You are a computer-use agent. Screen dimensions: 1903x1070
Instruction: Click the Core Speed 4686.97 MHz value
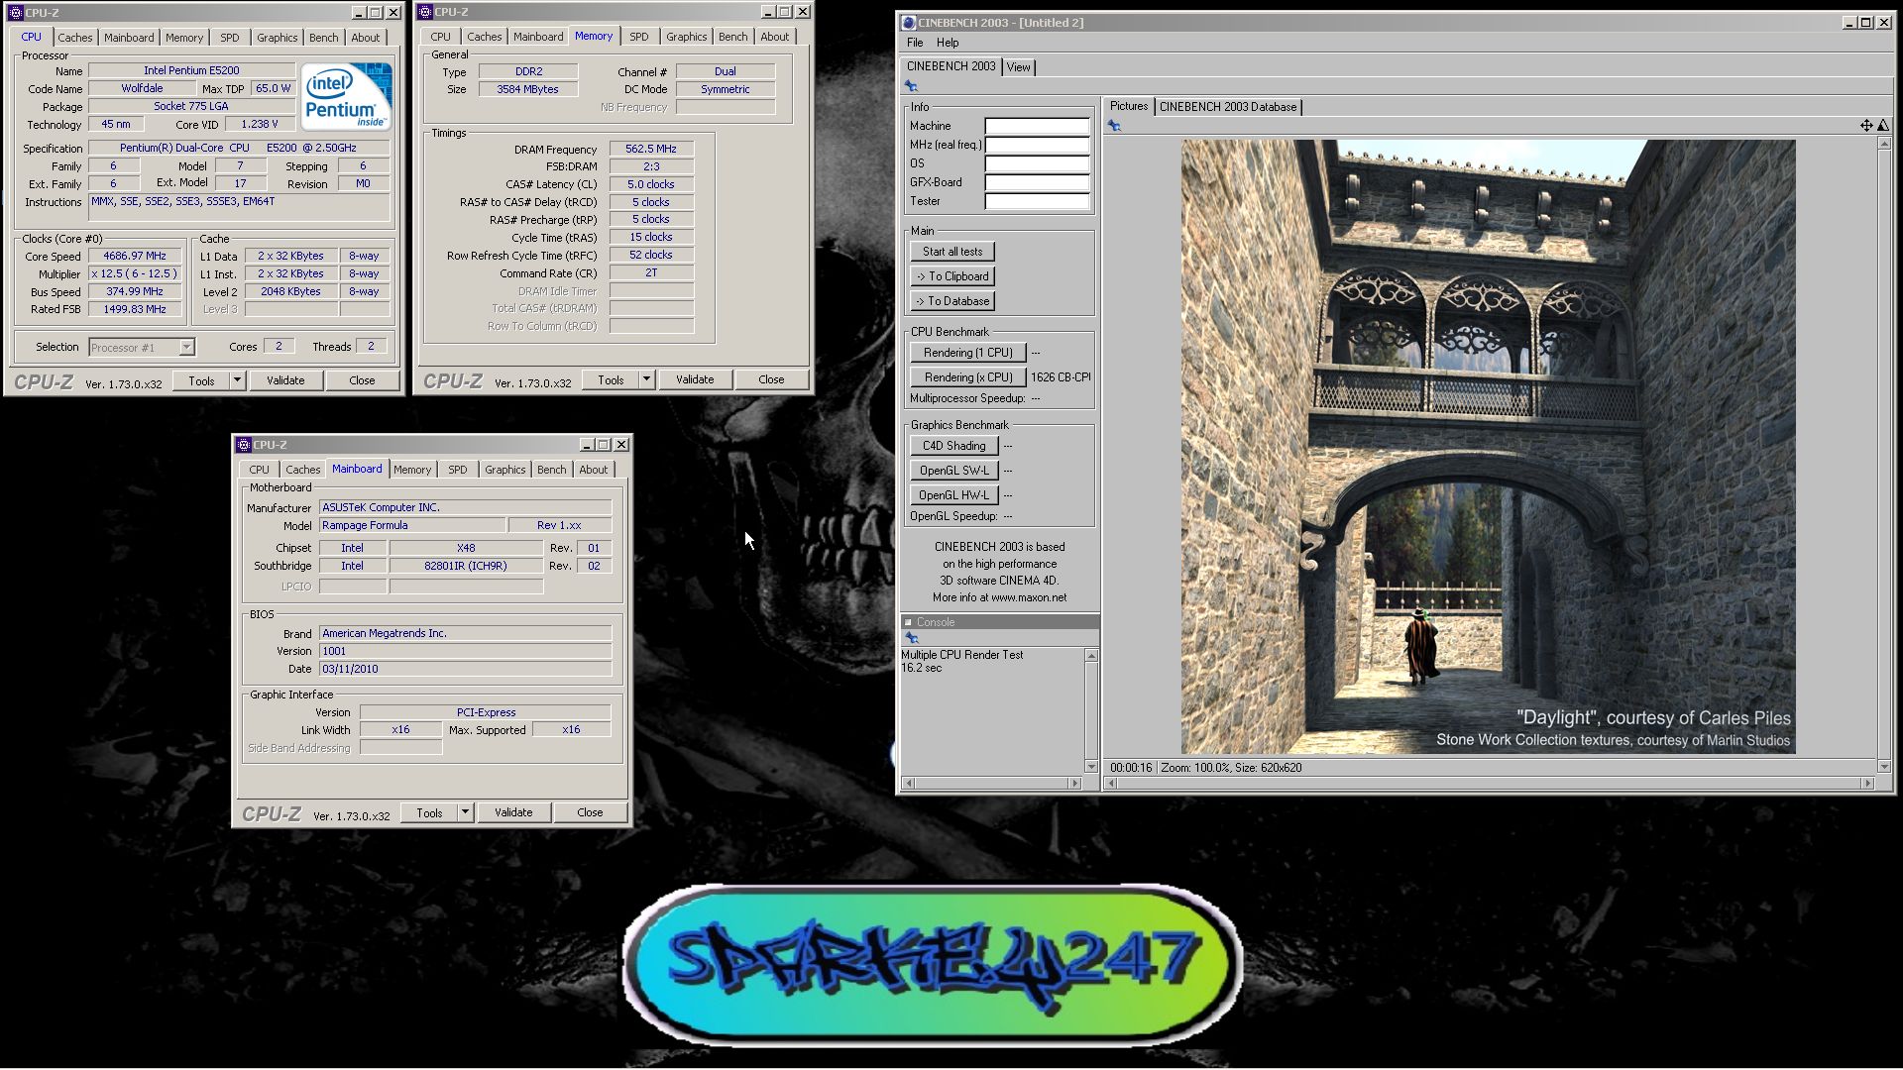[x=135, y=256]
